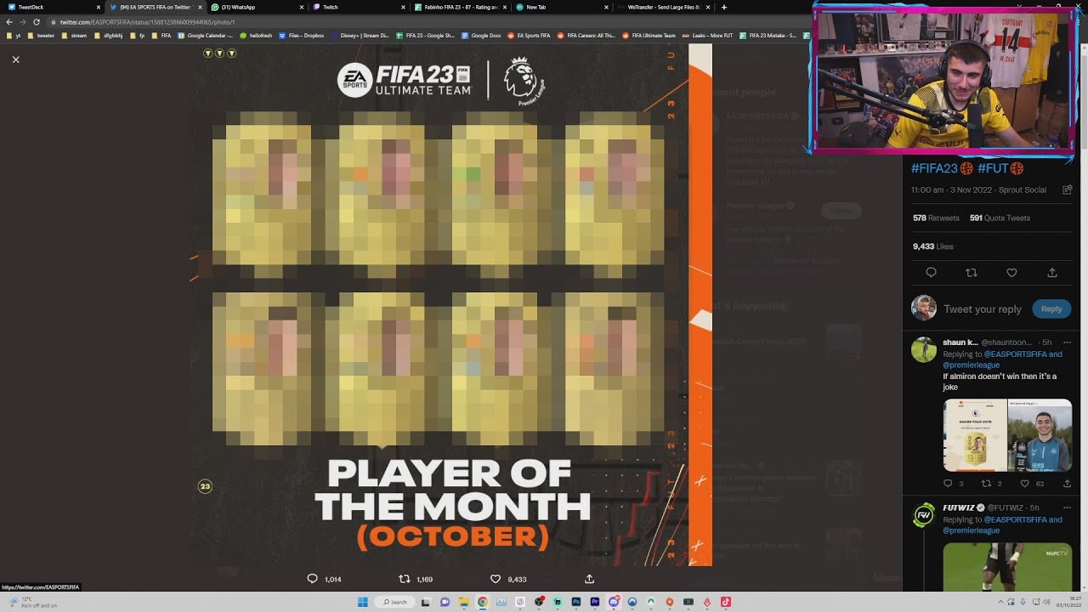The height and width of the screenshot is (612, 1088).
Task: Open the Google Calendar bookmark
Action: pos(204,36)
